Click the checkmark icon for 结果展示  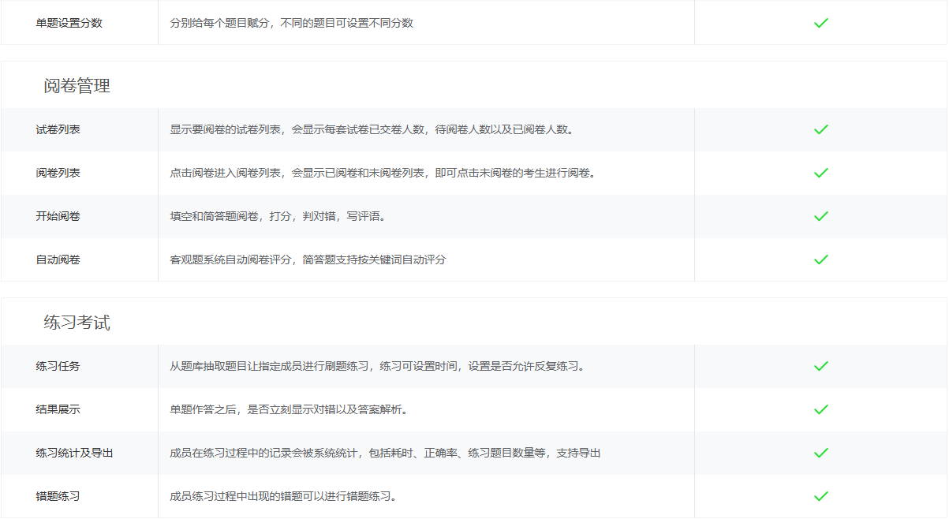click(820, 409)
